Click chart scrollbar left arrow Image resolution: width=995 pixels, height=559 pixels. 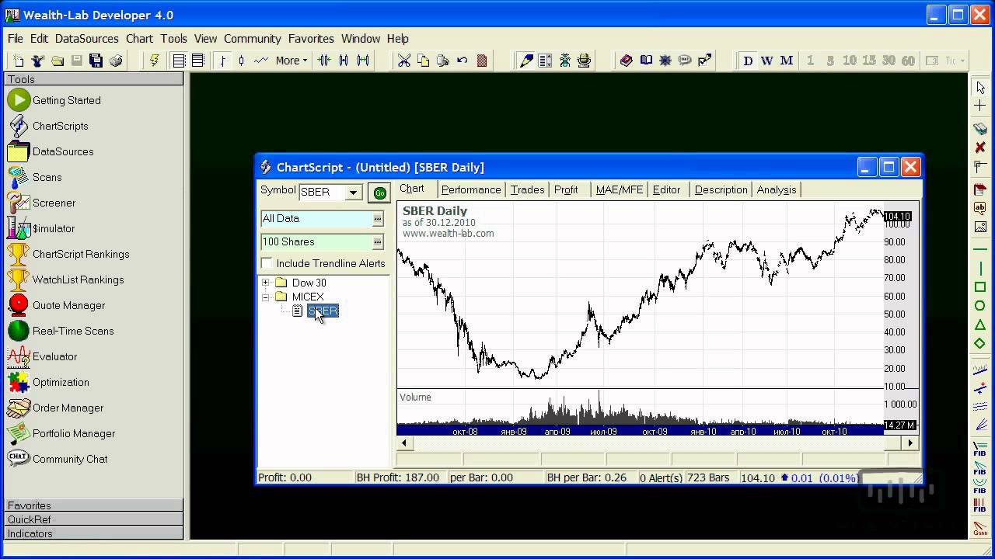point(403,443)
